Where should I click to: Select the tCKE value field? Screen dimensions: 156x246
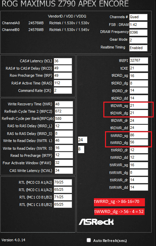pyautogui.click(x=139, y=68)
